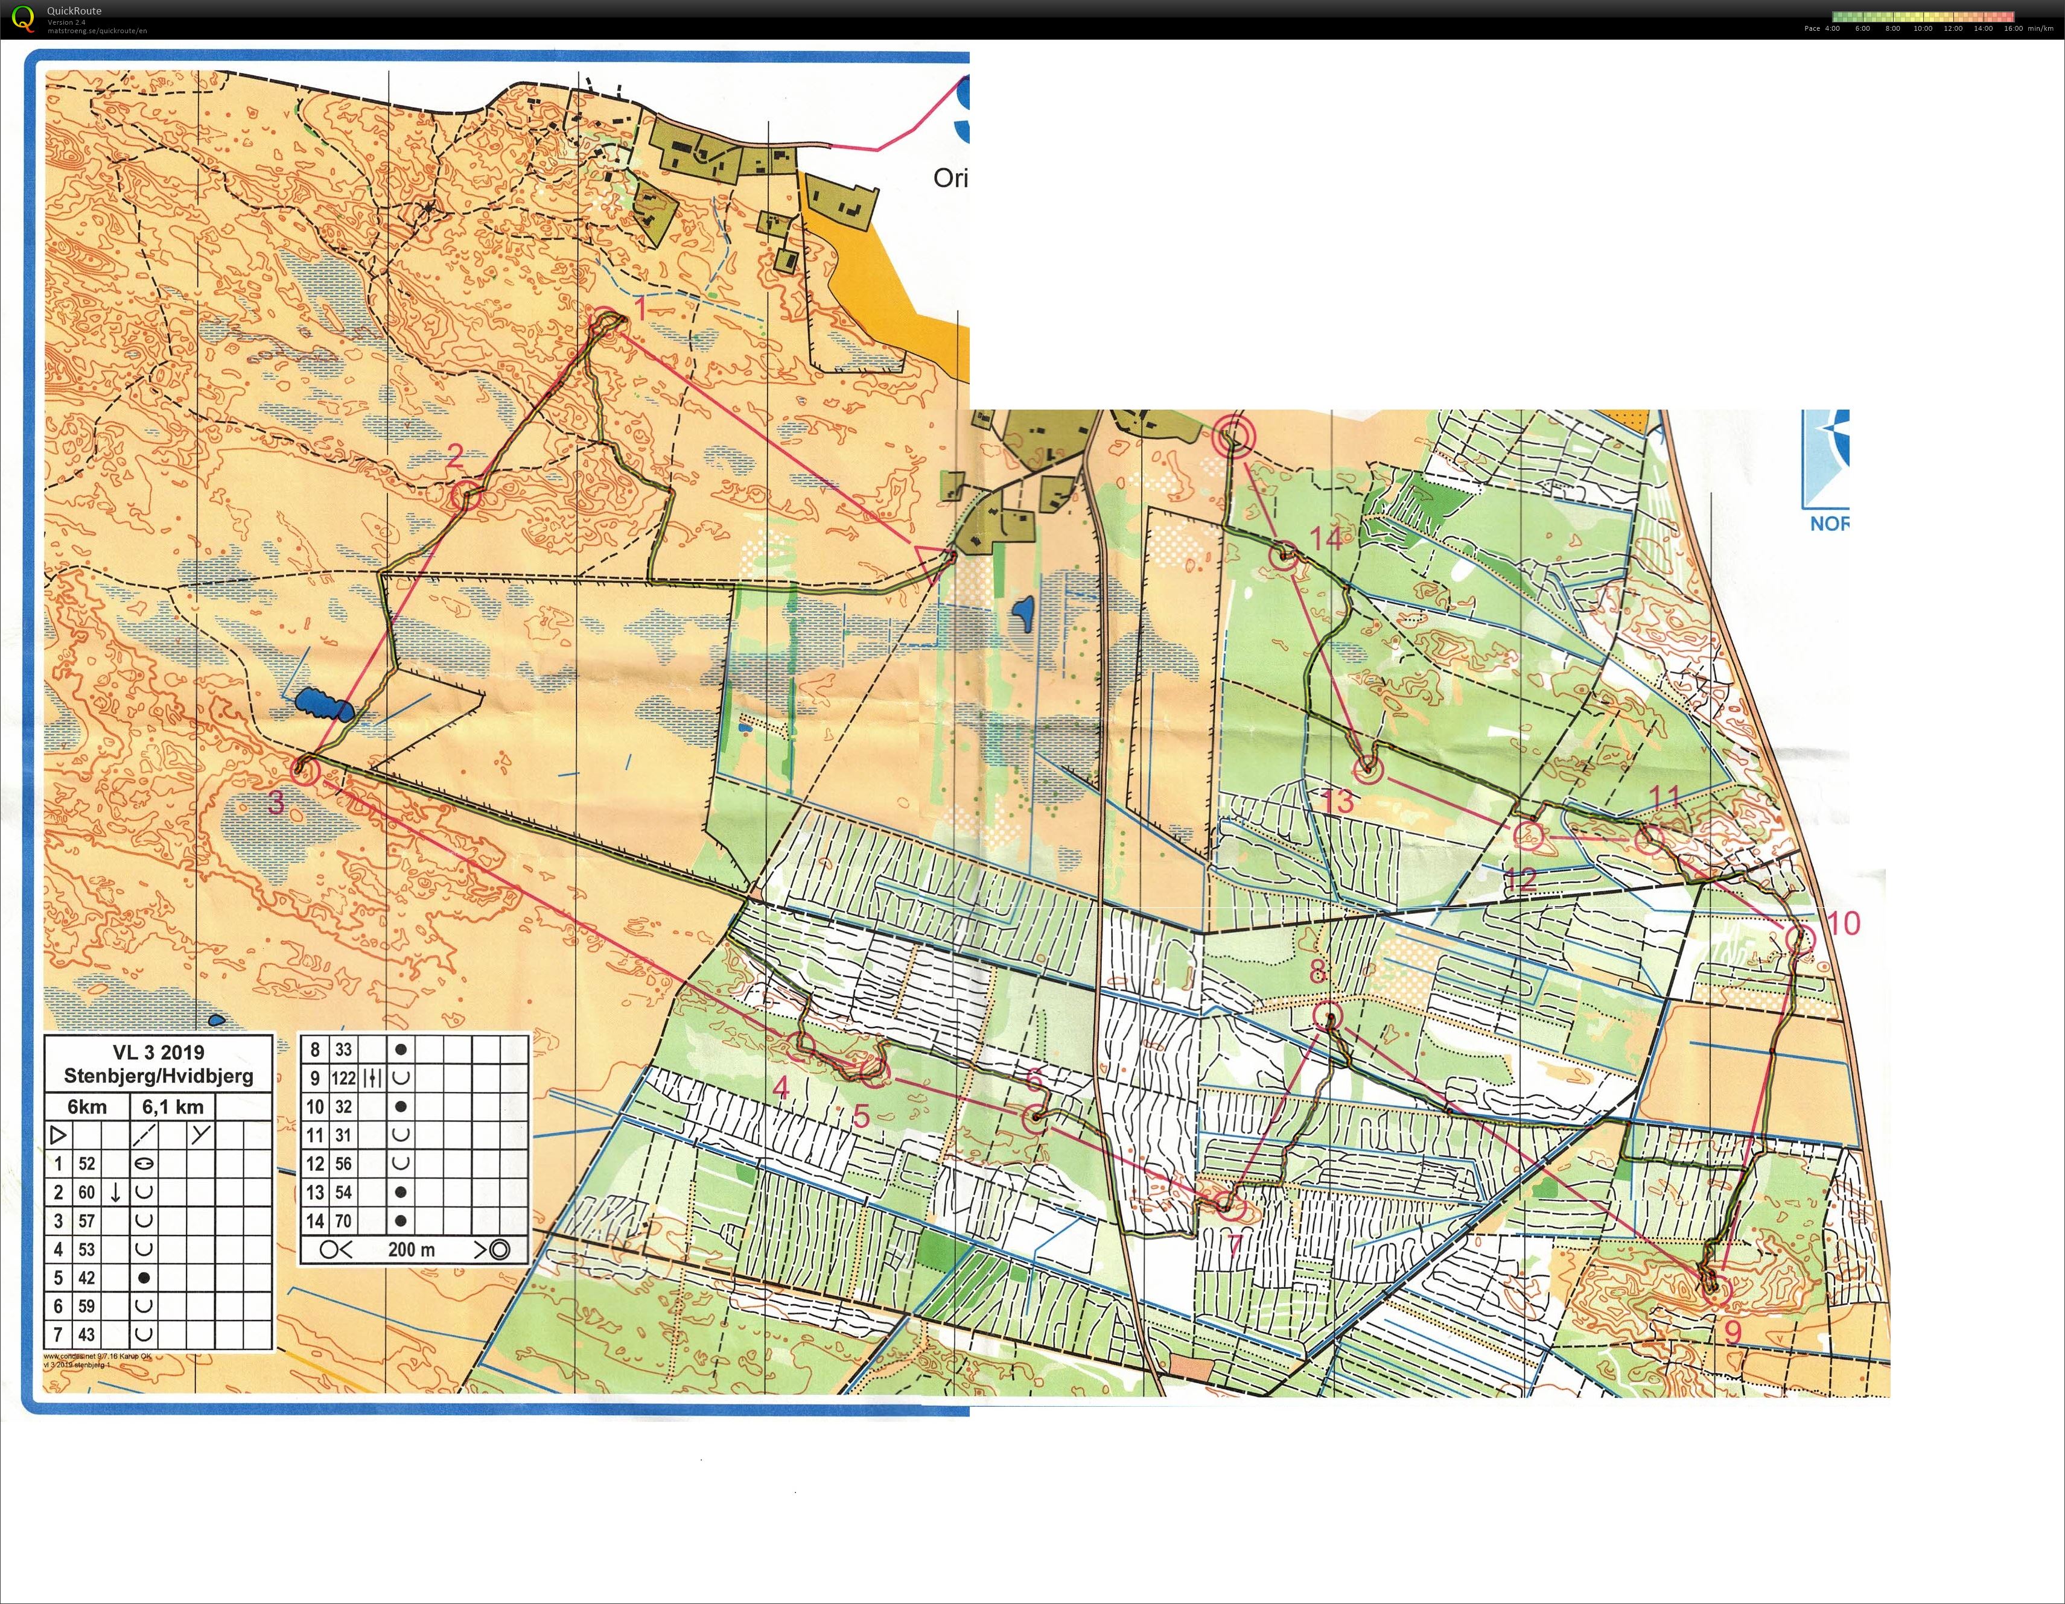Viewport: 2065px width, 1604px height.
Task: Select control circle 8 on the map
Action: 1328,1016
